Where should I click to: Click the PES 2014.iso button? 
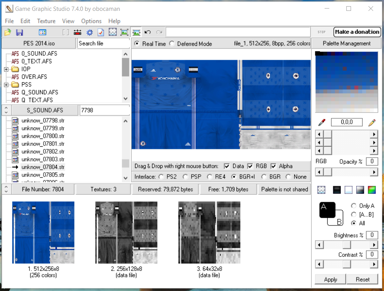(39, 43)
